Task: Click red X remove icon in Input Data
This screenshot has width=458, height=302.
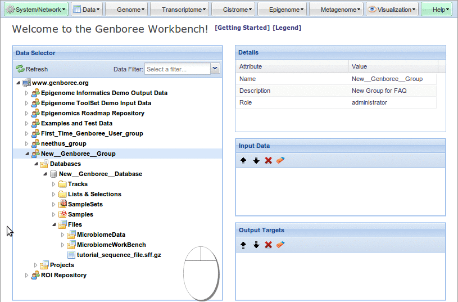Action: tap(268, 161)
